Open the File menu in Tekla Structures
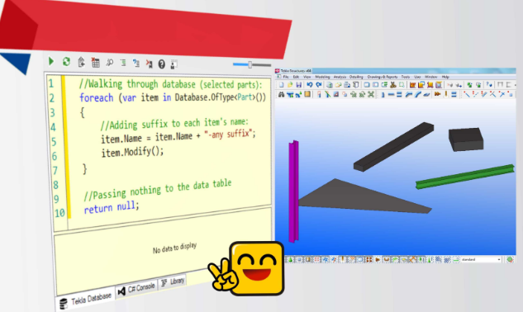 click(286, 77)
